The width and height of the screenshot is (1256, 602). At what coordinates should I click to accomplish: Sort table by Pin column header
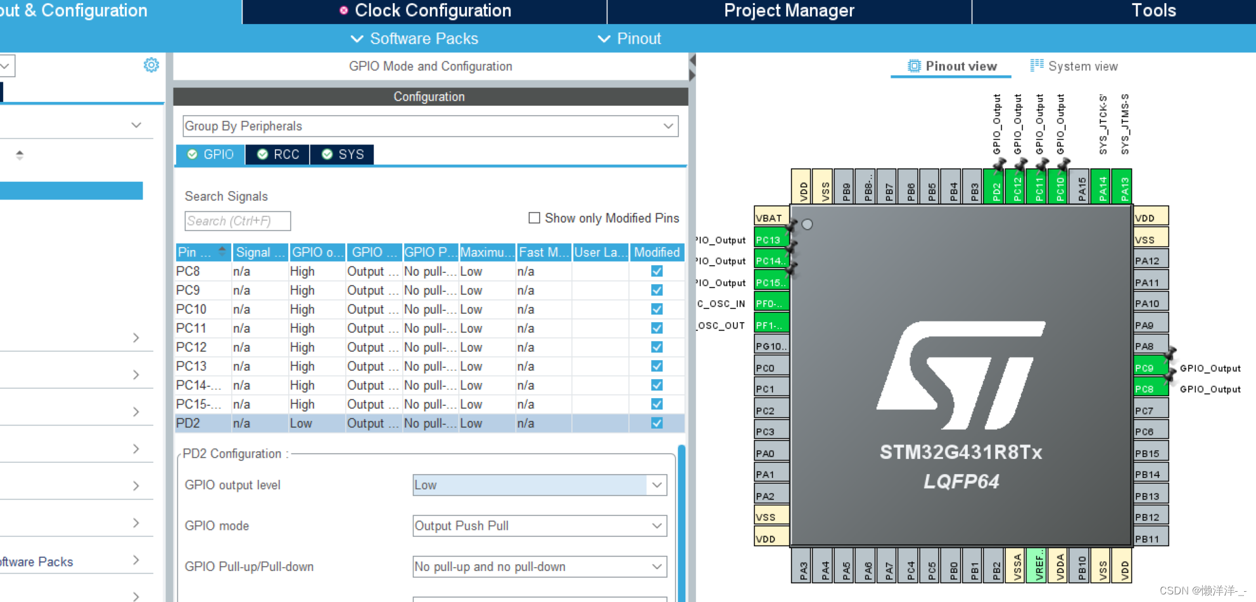coord(203,252)
